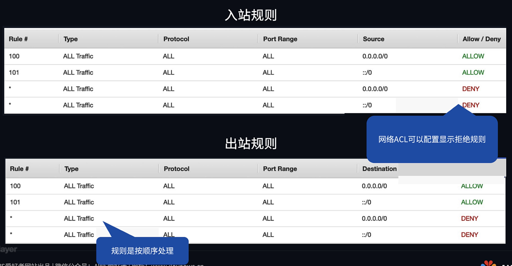Image resolution: width=512 pixels, height=266 pixels.
Task: Select rule number 100 in outbound table
Action: tap(15, 186)
